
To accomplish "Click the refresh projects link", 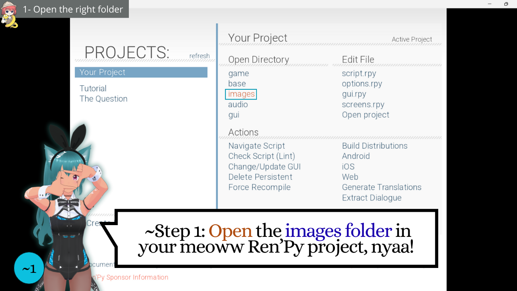I will click(200, 56).
